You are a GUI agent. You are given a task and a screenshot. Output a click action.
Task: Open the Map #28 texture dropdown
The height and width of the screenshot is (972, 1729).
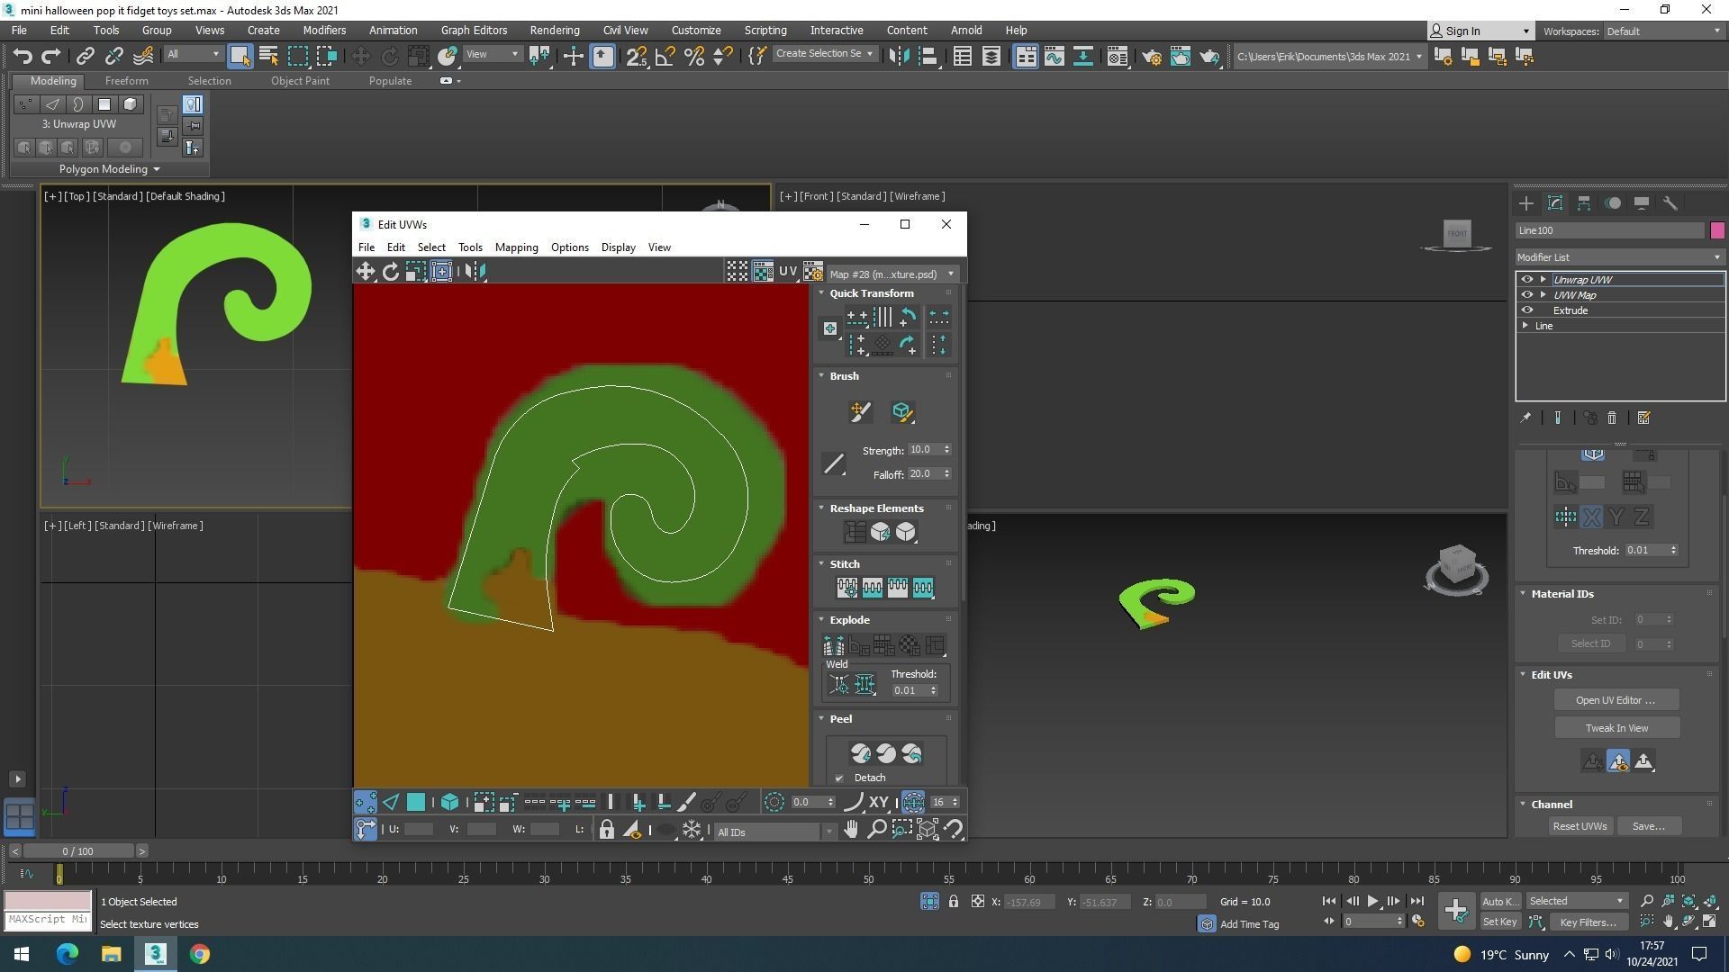click(x=892, y=274)
